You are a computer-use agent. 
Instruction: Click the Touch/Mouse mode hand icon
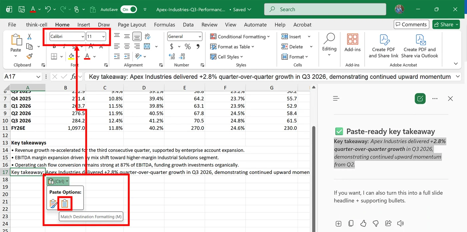point(76,9)
